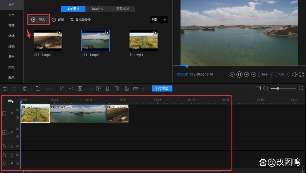Select the 333~1.mp4 media thumbnail

(48, 41)
